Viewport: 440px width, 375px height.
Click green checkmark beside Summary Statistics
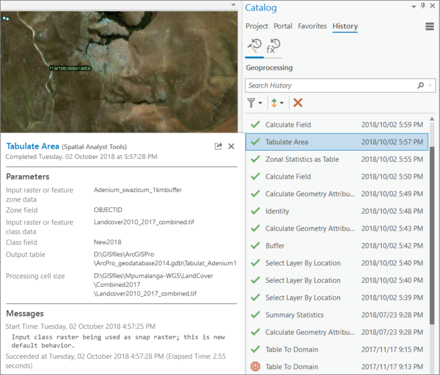(255, 315)
